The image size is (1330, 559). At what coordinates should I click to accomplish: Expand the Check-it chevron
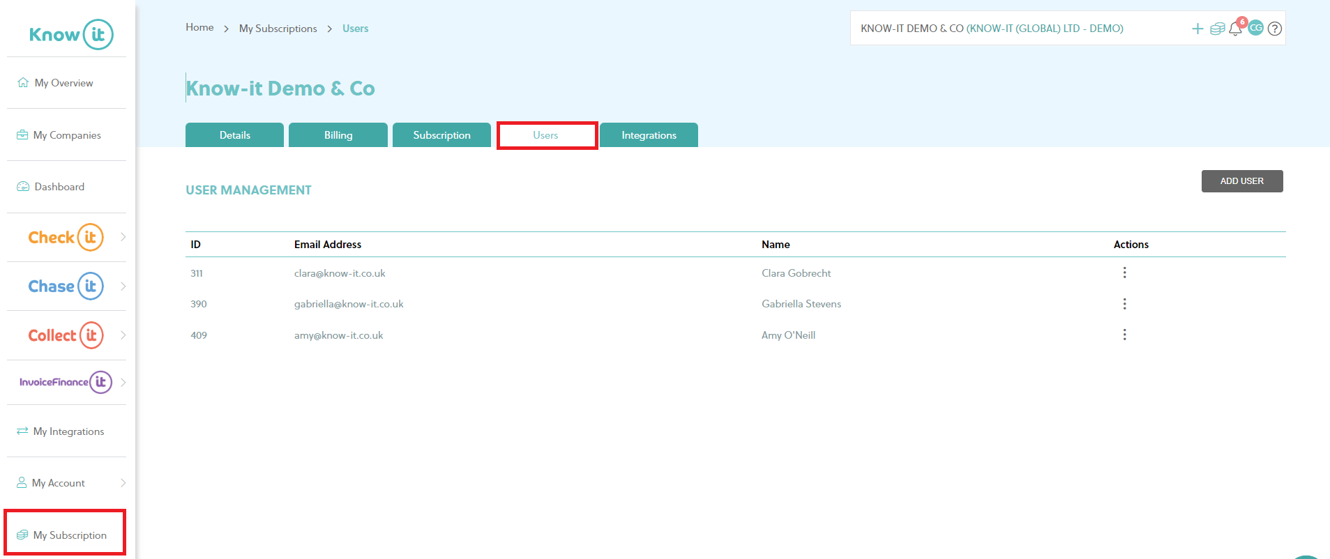(123, 237)
